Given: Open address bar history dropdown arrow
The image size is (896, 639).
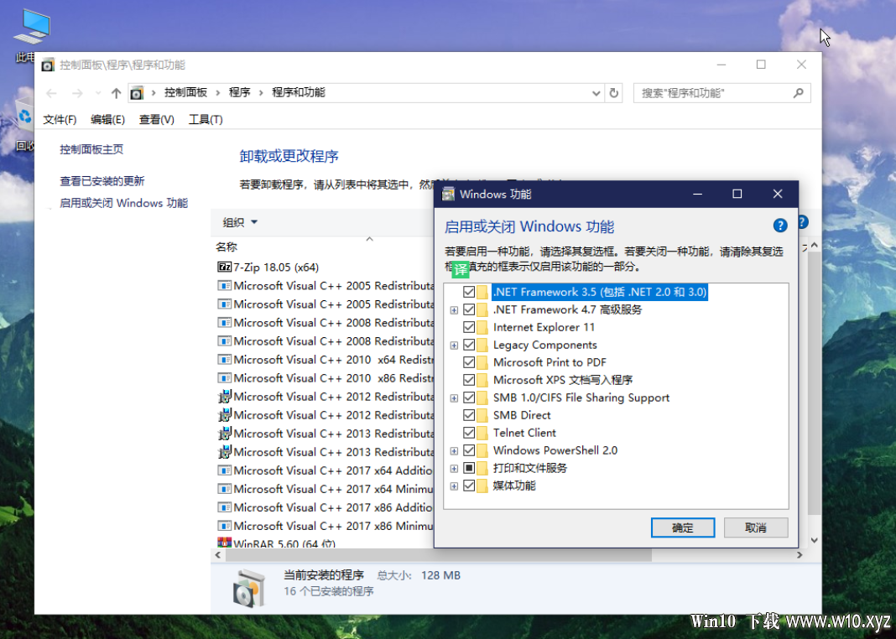Looking at the screenshot, I should tap(596, 93).
